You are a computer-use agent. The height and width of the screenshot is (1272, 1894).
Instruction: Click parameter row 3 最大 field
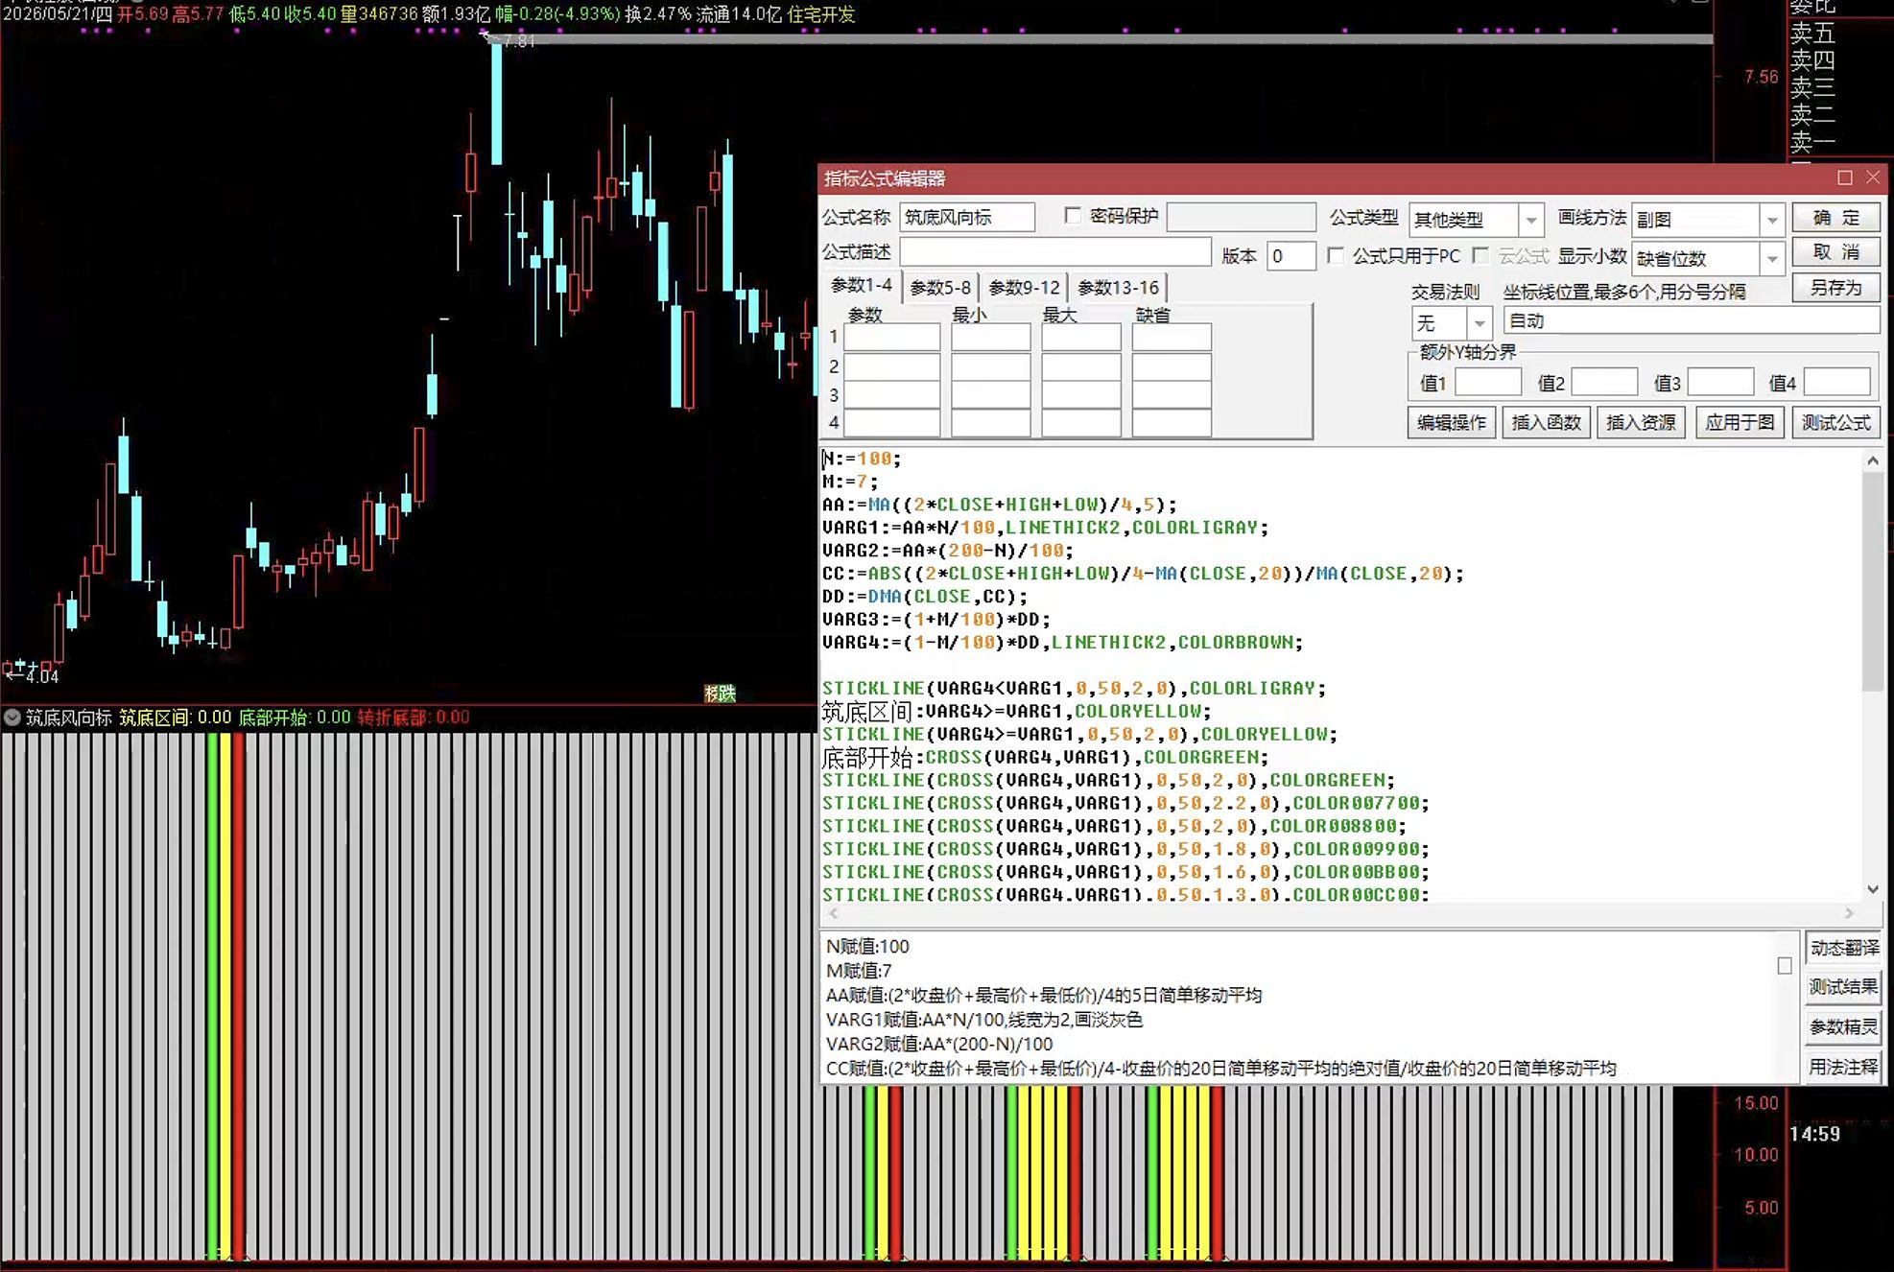click(1080, 395)
